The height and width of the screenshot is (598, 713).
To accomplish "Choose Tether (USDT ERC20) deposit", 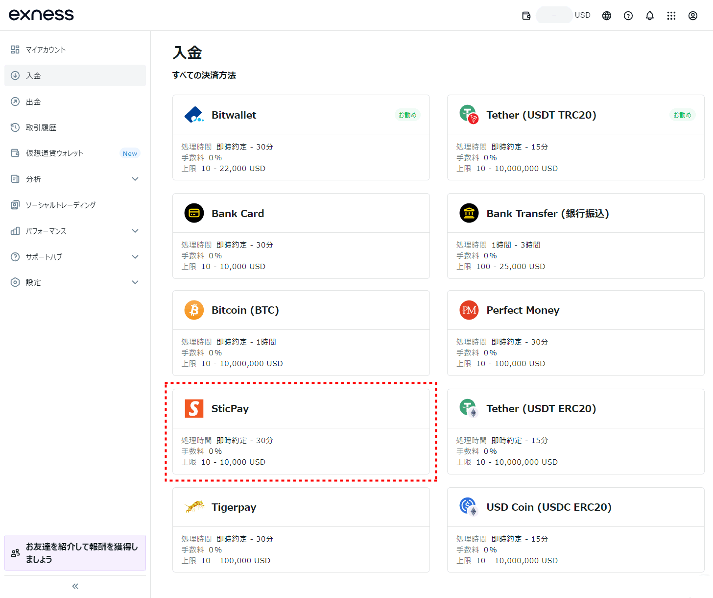I will tap(576, 431).
